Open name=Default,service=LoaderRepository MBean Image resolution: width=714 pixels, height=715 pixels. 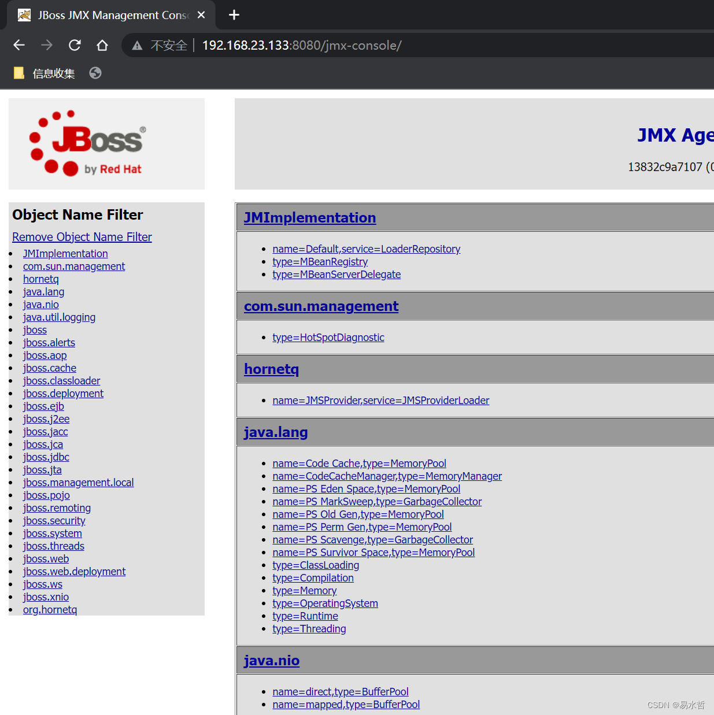pyautogui.click(x=367, y=249)
